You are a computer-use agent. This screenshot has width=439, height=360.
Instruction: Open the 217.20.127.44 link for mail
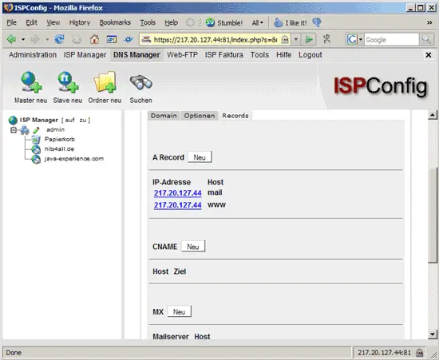178,193
